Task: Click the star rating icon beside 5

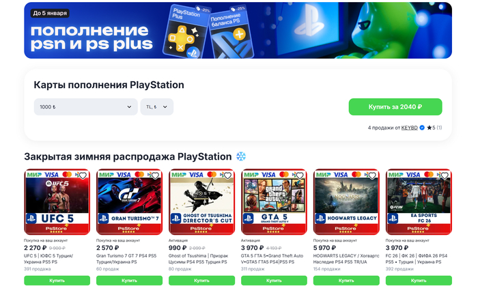Action: (x=430, y=128)
